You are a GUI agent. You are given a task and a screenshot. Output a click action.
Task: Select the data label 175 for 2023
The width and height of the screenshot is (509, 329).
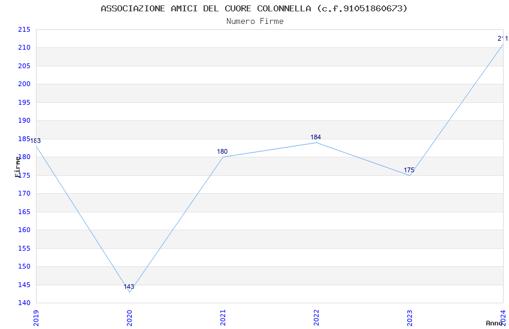[x=409, y=170]
